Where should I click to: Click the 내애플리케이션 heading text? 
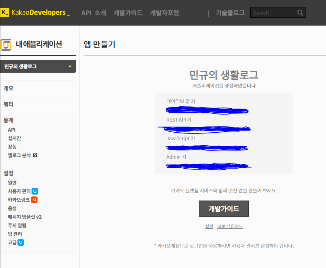coord(39,44)
